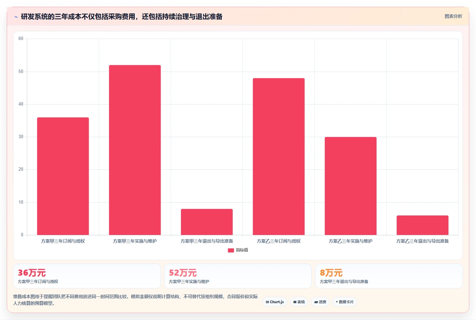Screen dimensions: 476x320
Task: Click the card title 研发系统的三年成本
Action: 122,16
